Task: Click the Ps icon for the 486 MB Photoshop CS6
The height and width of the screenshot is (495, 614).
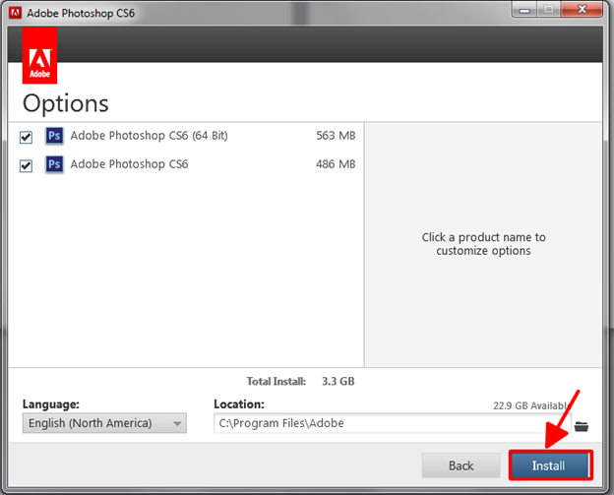Action: click(55, 164)
